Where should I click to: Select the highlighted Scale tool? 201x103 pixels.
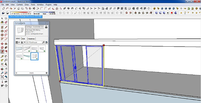pyautogui.click(x=2, y=51)
